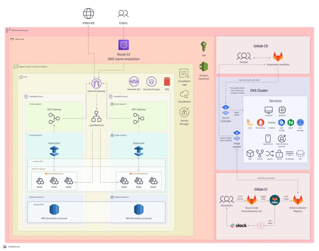Click the Users icon at top
The width and height of the screenshot is (319, 251).
click(123, 14)
